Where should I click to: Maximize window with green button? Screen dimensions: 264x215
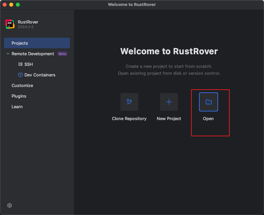18,5
